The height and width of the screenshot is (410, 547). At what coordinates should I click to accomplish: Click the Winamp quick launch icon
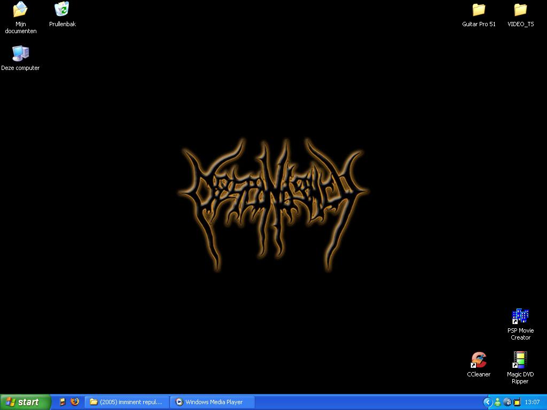click(x=62, y=402)
